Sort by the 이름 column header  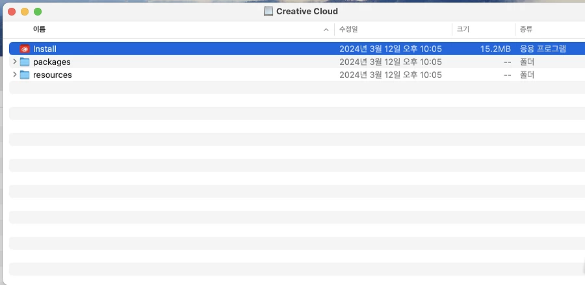coord(39,29)
